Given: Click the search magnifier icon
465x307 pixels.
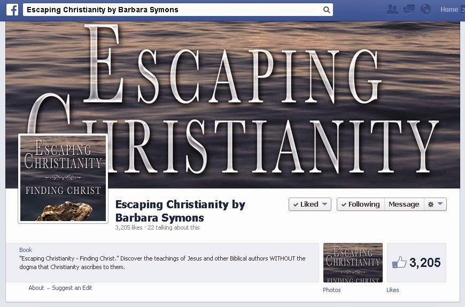Looking at the screenshot, I should pos(326,10).
